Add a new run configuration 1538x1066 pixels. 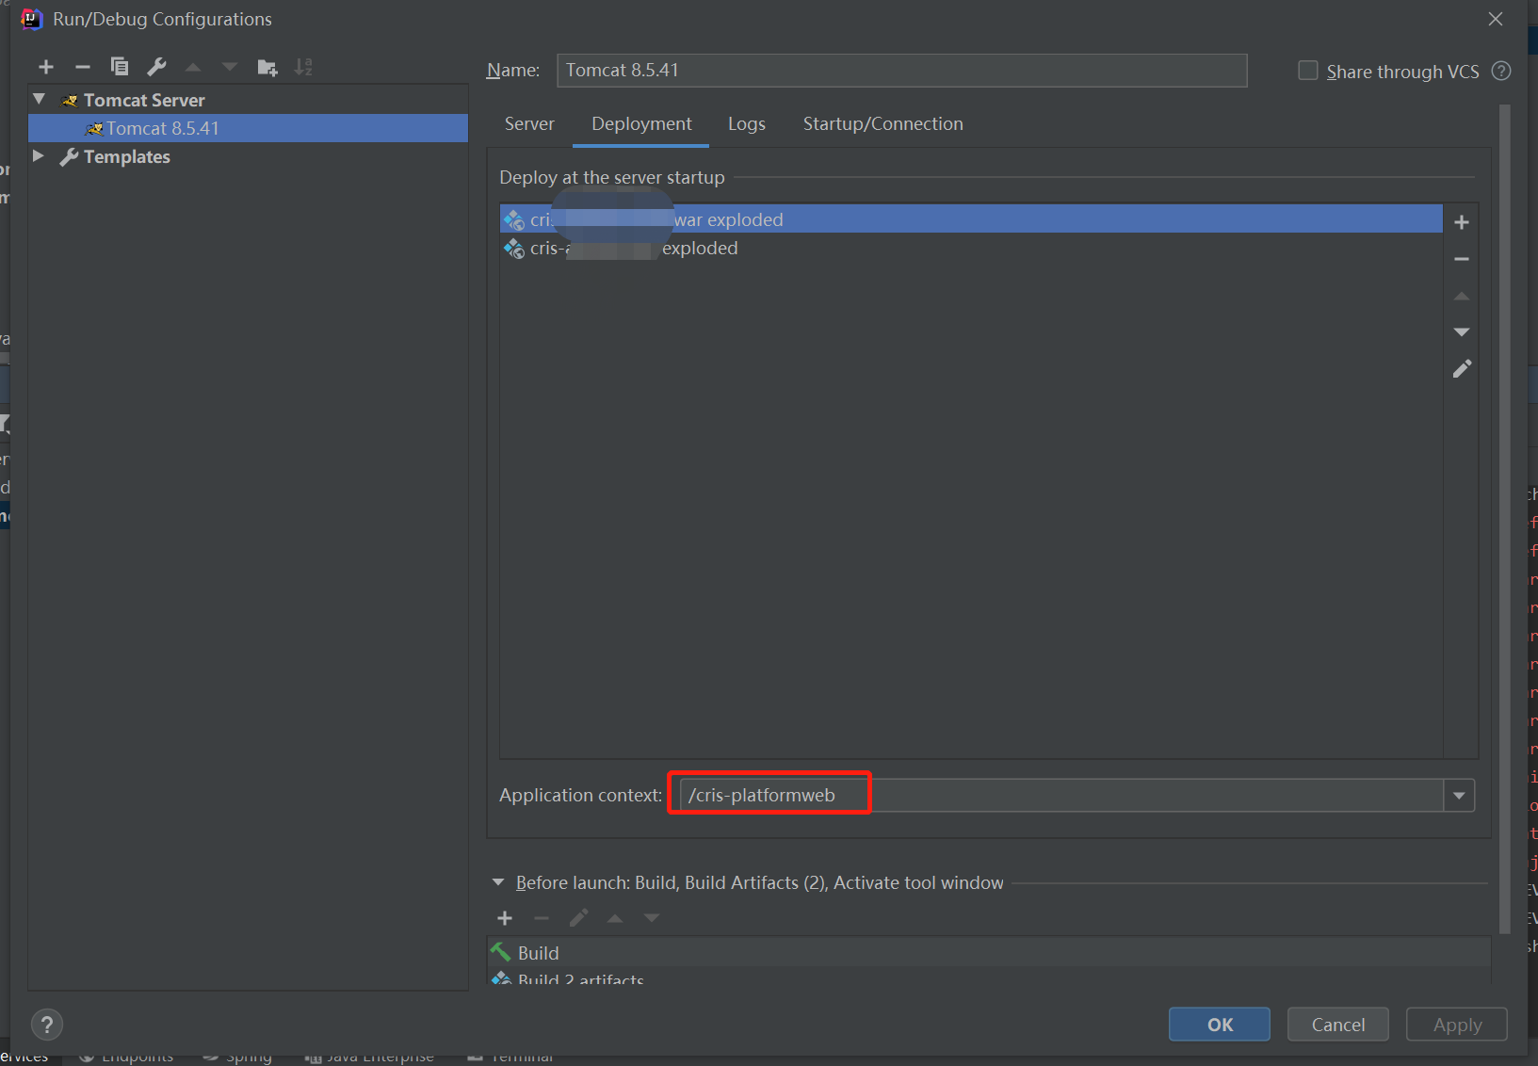46,67
